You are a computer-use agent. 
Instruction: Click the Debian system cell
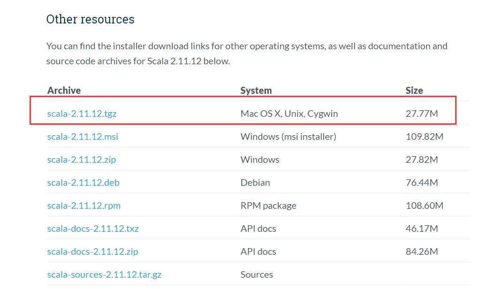point(255,183)
